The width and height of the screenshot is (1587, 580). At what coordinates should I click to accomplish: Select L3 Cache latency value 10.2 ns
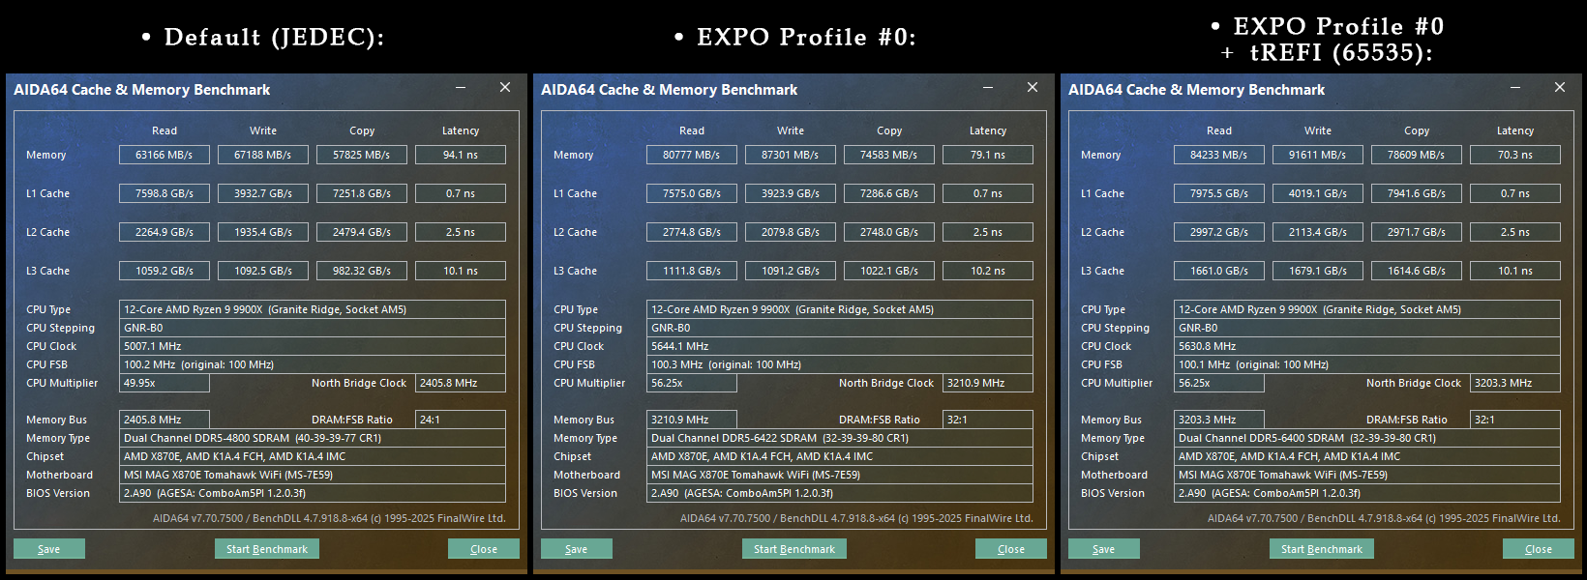(x=988, y=271)
